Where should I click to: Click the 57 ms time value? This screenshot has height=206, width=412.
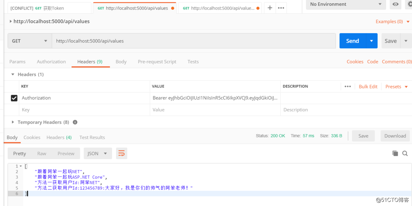(x=308, y=136)
